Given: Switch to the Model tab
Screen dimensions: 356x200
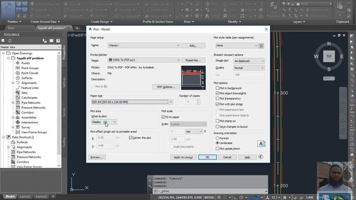Looking at the screenshot, I should click(9, 196).
